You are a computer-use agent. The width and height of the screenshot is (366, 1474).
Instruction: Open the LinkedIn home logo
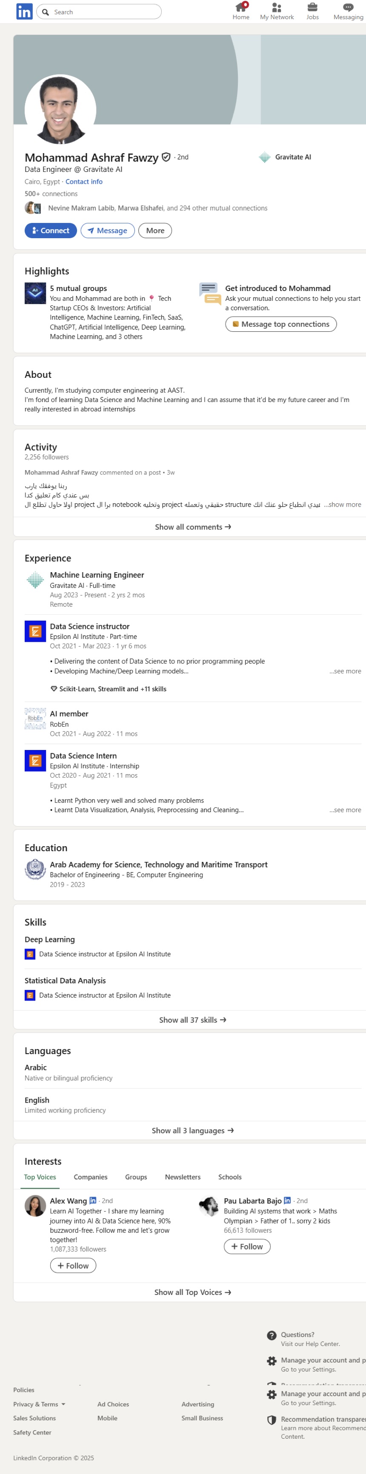tap(24, 11)
